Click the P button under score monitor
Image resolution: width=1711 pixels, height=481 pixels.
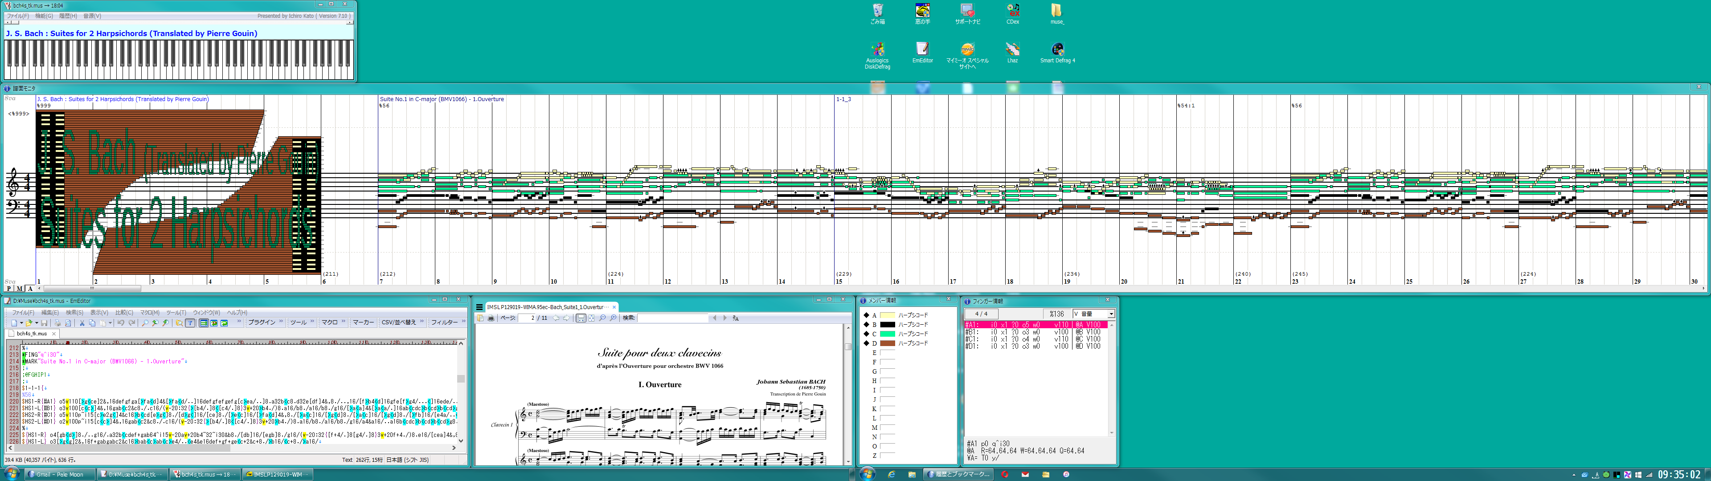8,289
